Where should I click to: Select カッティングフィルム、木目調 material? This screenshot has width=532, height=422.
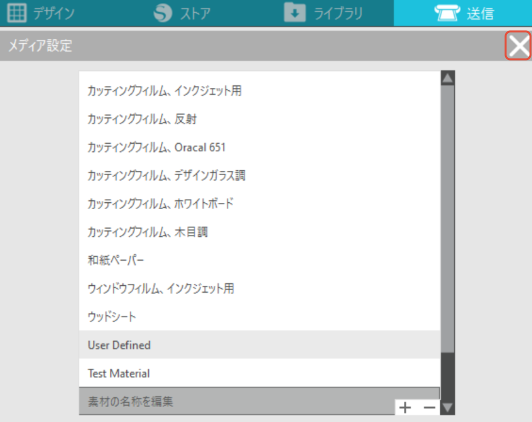pos(260,232)
